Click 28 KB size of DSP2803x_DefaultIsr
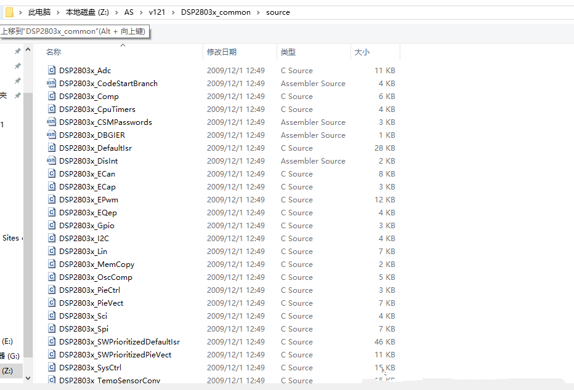This screenshot has height=390, width=574. (384, 148)
